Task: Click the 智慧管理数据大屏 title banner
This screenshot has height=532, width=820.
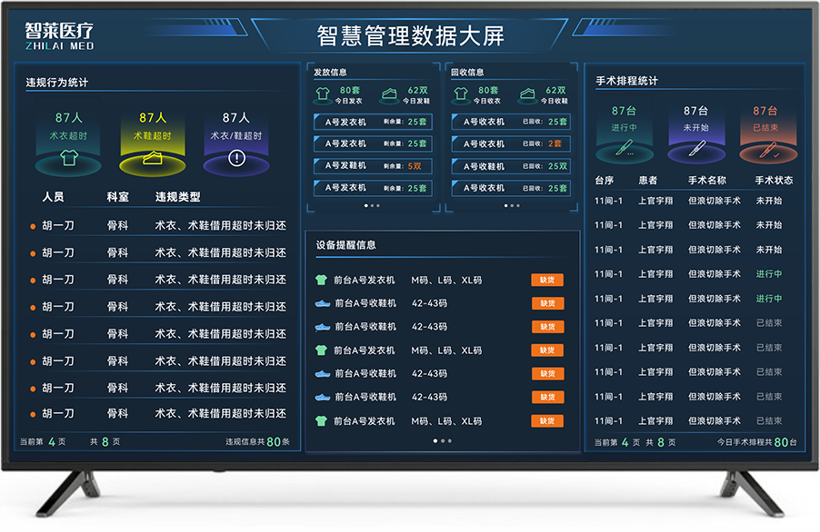Action: [x=410, y=36]
